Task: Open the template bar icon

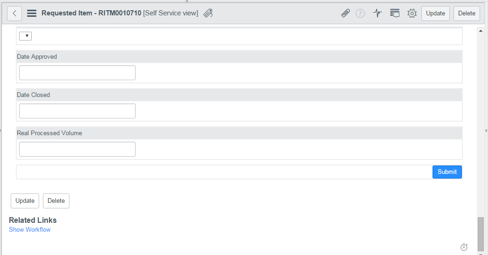Action: pos(395,14)
